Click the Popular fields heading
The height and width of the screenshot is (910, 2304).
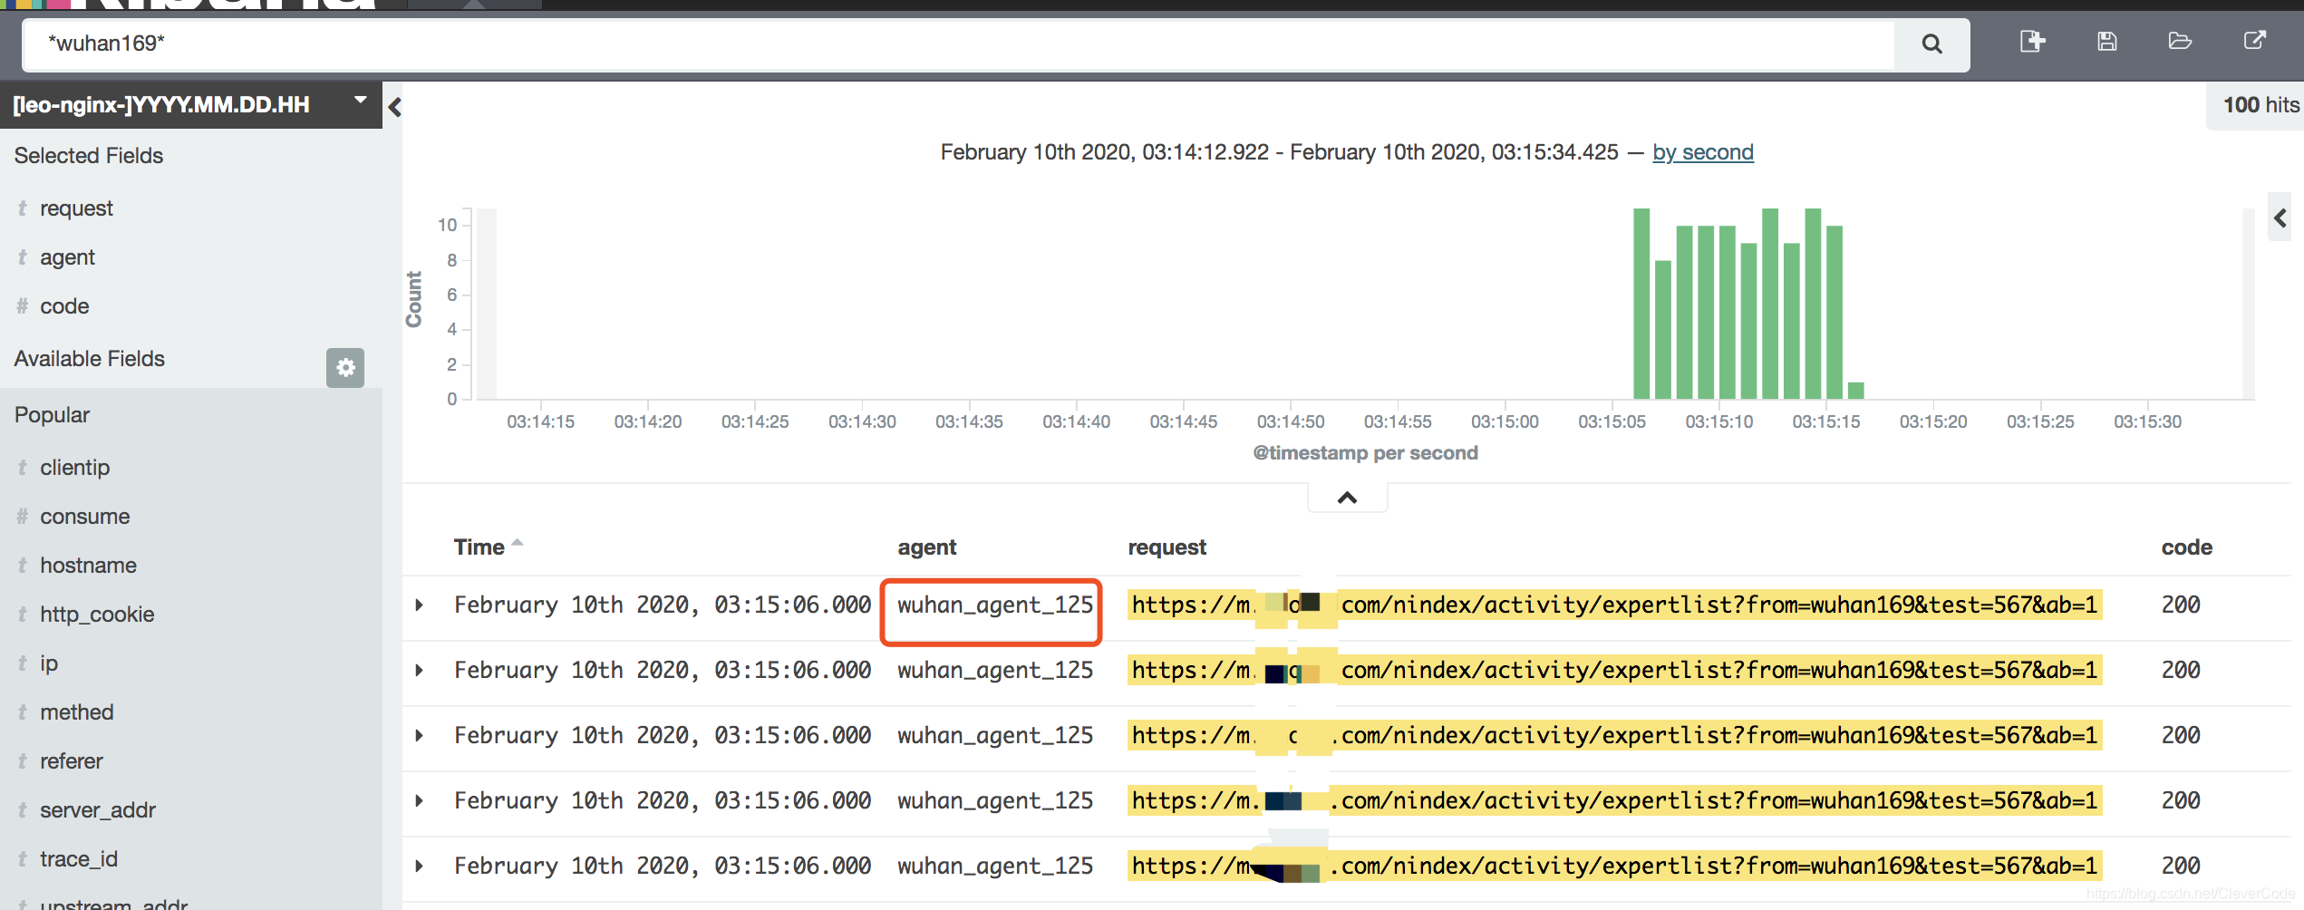point(52,415)
